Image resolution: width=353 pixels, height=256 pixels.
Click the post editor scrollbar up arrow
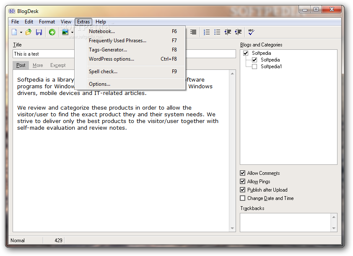(x=232, y=74)
